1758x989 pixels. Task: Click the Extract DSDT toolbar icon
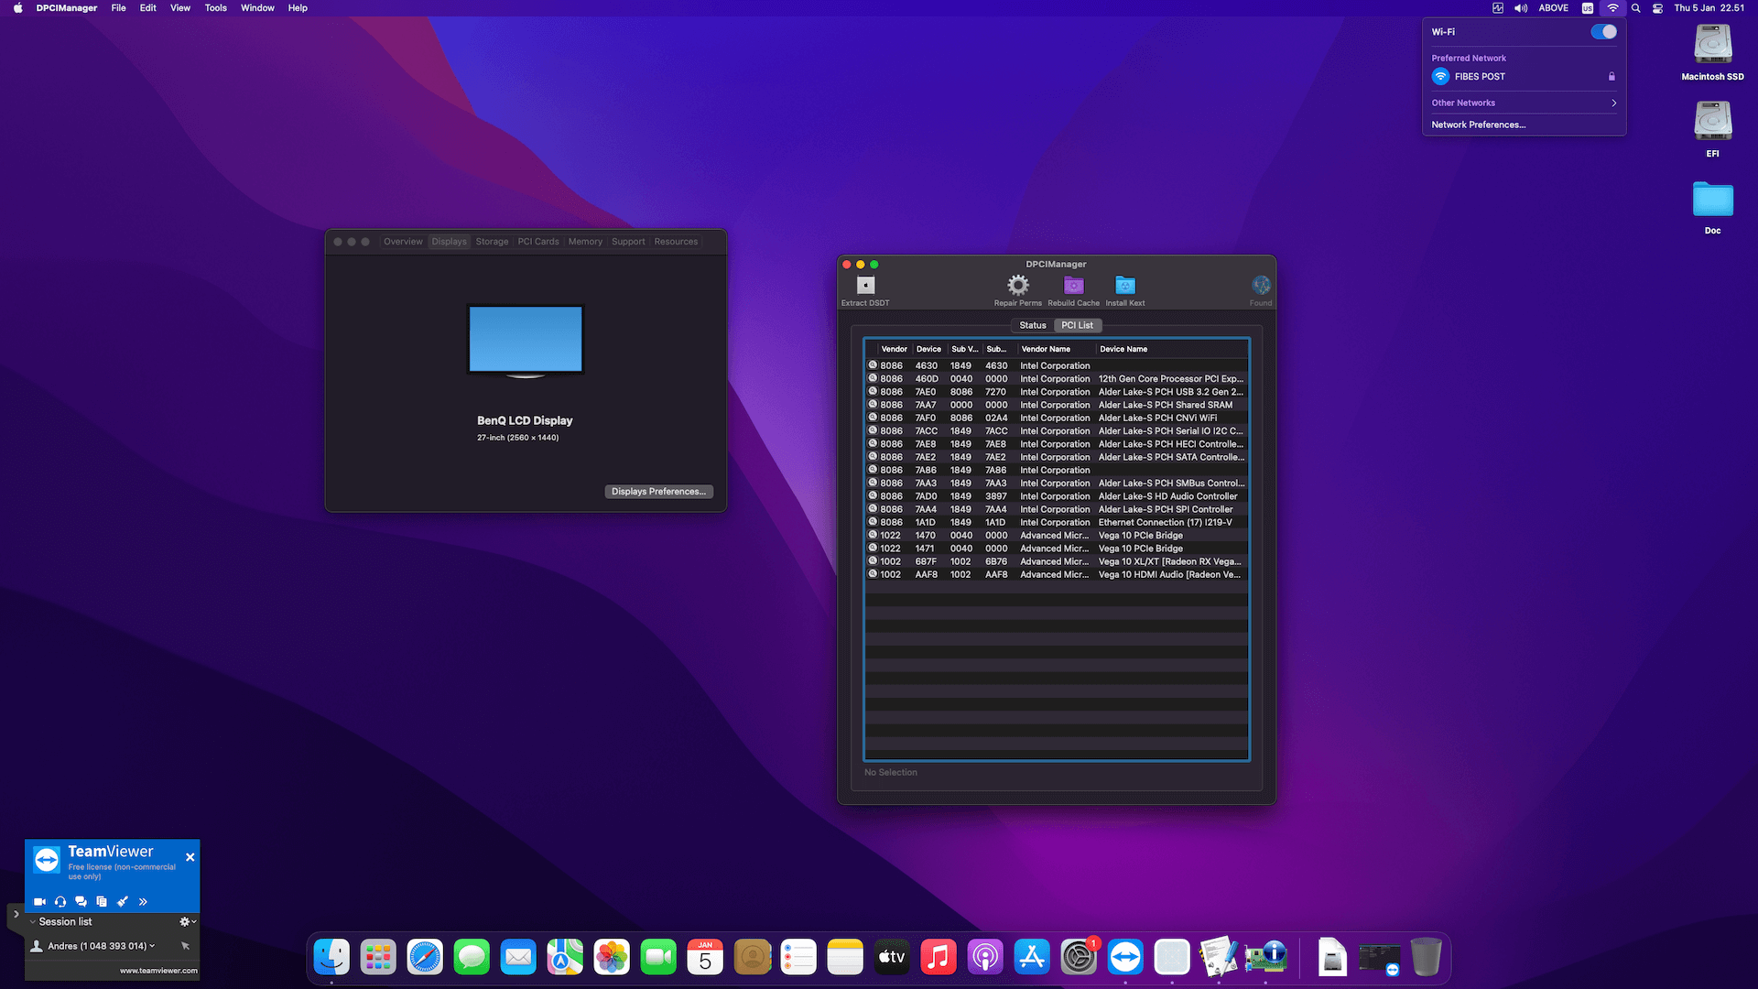(x=865, y=286)
